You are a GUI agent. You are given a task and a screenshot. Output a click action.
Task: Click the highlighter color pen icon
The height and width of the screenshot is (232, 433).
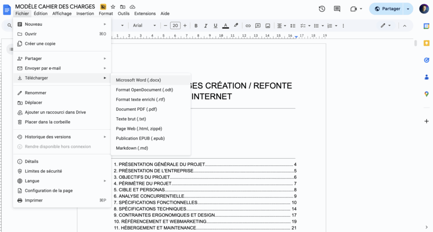pyautogui.click(x=236, y=26)
